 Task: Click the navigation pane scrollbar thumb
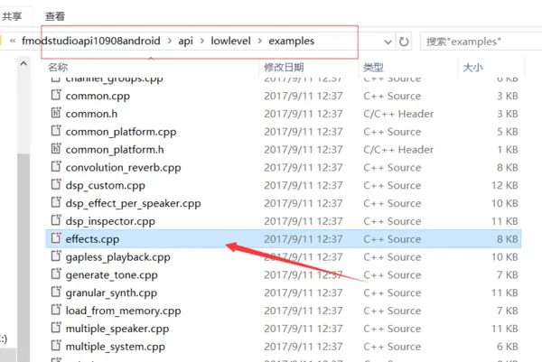pyautogui.click(x=23, y=257)
